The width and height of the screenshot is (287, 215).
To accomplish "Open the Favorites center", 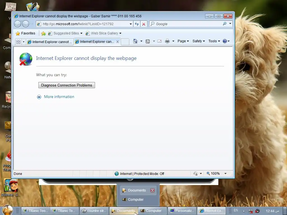I will click(x=26, y=33).
